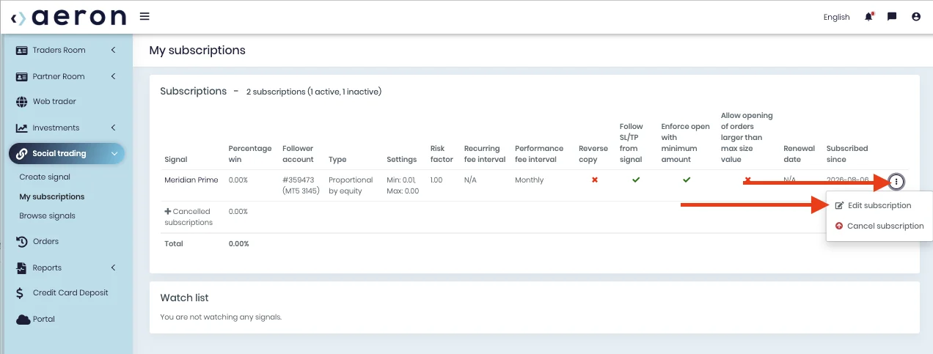Screen dimensions: 933x354
Task: Open Credit Card Deposit page
Action: 70,292
